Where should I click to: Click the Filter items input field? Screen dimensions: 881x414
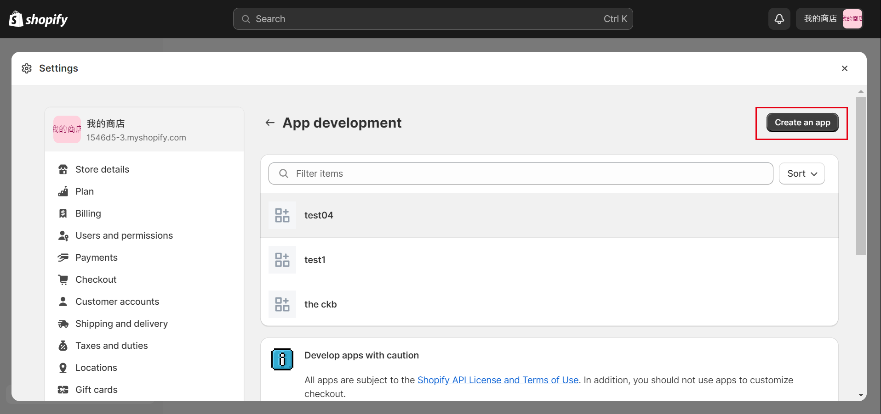521,173
